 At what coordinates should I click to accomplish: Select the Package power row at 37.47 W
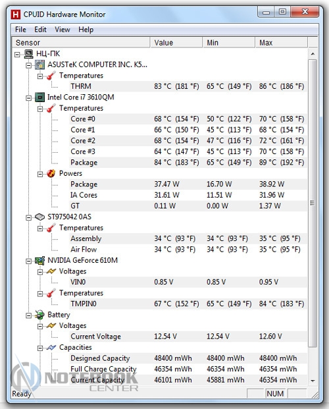tap(188, 184)
